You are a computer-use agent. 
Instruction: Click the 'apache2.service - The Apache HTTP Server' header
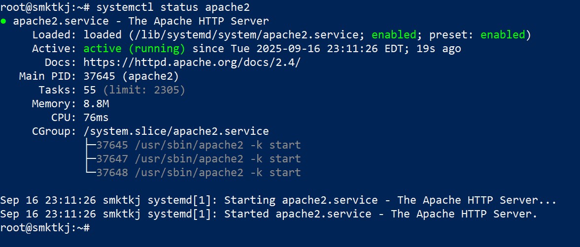(141, 21)
